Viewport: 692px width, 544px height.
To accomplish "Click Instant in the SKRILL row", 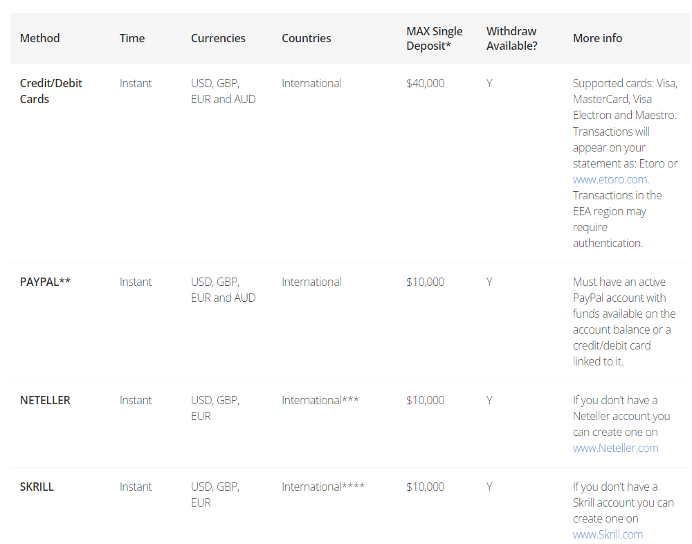I will point(136,487).
